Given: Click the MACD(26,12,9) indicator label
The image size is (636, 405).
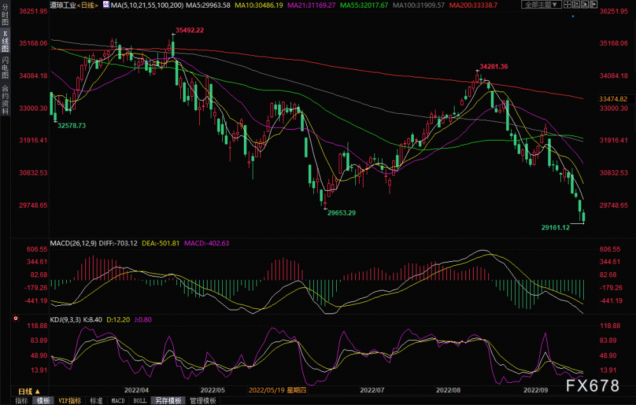Looking at the screenshot, I should 73,244.
